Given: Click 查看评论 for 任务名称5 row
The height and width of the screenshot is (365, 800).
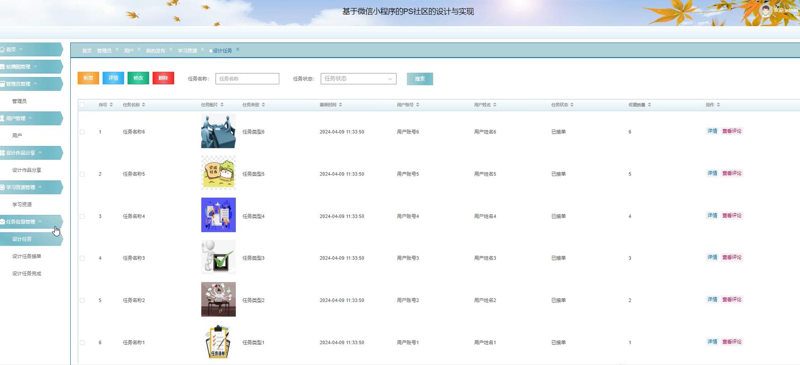Looking at the screenshot, I should tap(732, 173).
